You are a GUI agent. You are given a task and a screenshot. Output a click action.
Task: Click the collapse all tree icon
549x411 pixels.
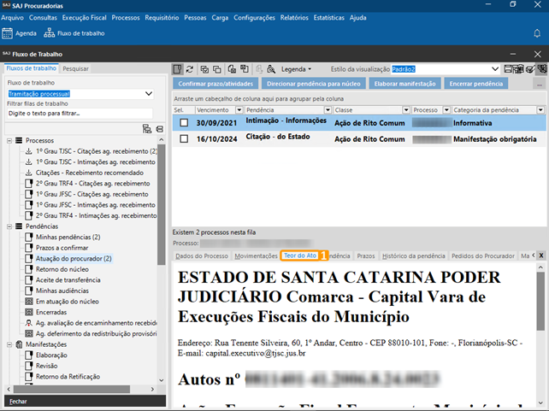point(158,128)
